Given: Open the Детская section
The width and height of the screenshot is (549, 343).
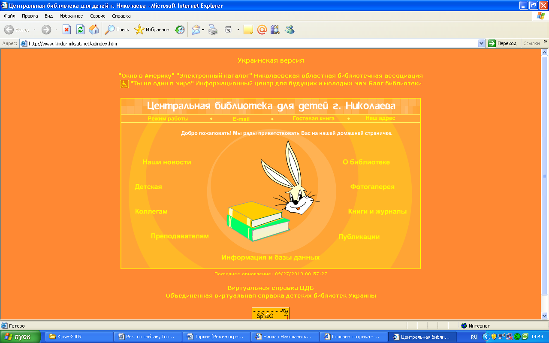Looking at the screenshot, I should tap(148, 187).
